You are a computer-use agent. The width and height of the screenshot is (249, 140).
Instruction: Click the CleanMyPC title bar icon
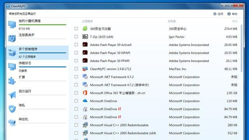click(x=8, y=6)
